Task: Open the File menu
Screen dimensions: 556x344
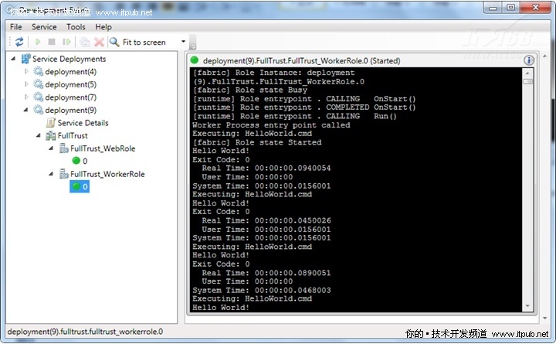Action: [16, 27]
